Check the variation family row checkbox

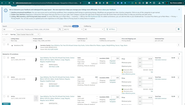[x=4, y=44]
